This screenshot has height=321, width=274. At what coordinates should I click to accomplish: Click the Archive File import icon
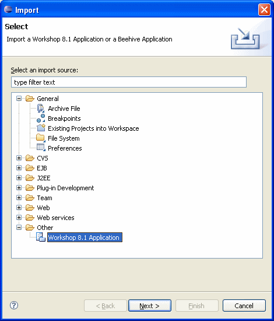pos(41,109)
